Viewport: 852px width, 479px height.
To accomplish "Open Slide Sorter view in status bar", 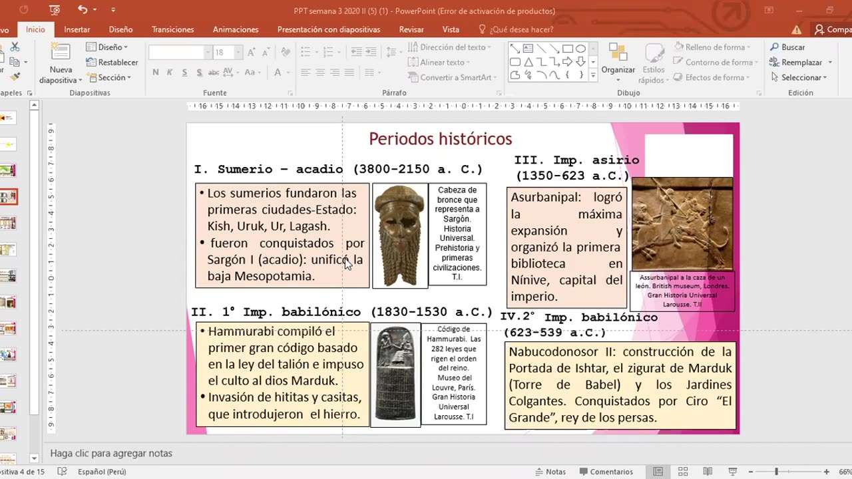I will point(683,472).
